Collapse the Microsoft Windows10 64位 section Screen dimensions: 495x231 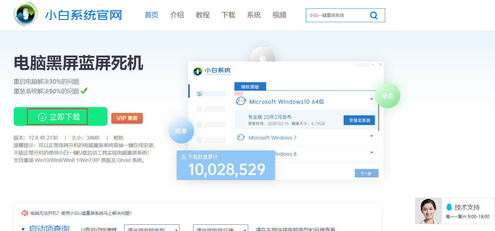371,99
